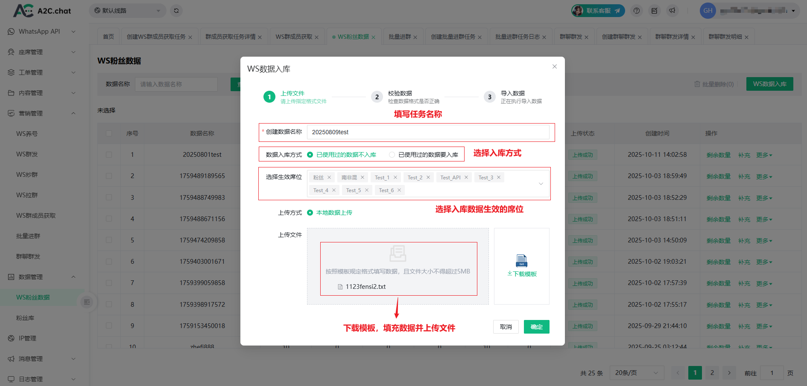Click the 创建数据名称 input field
The image size is (807, 386).
pyautogui.click(x=427, y=132)
